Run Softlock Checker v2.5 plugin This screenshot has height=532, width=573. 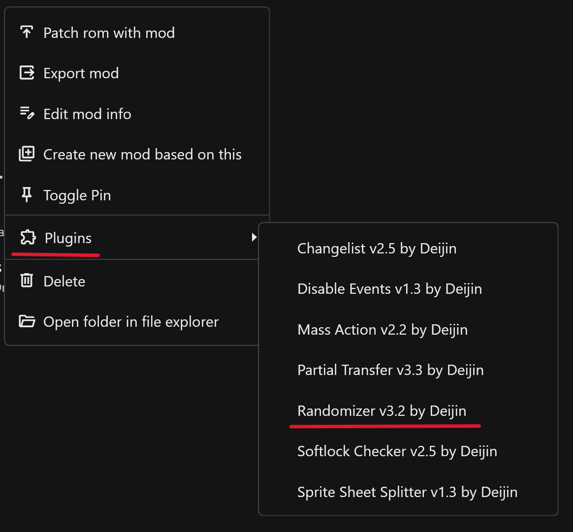[x=397, y=451]
